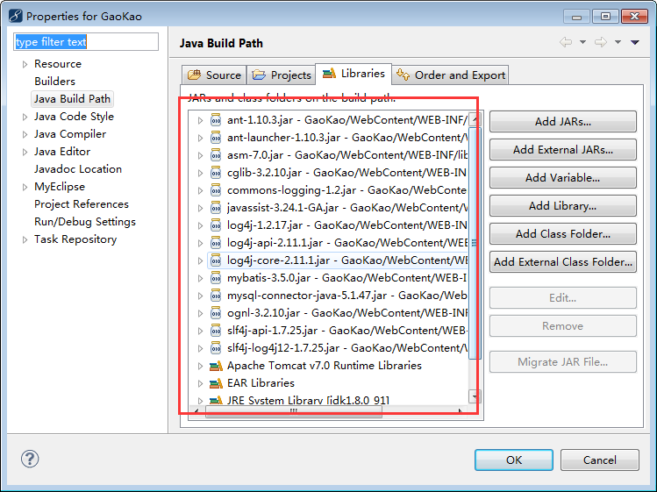Click the jar icon of log4j-api-2.11.1.jar

216,243
